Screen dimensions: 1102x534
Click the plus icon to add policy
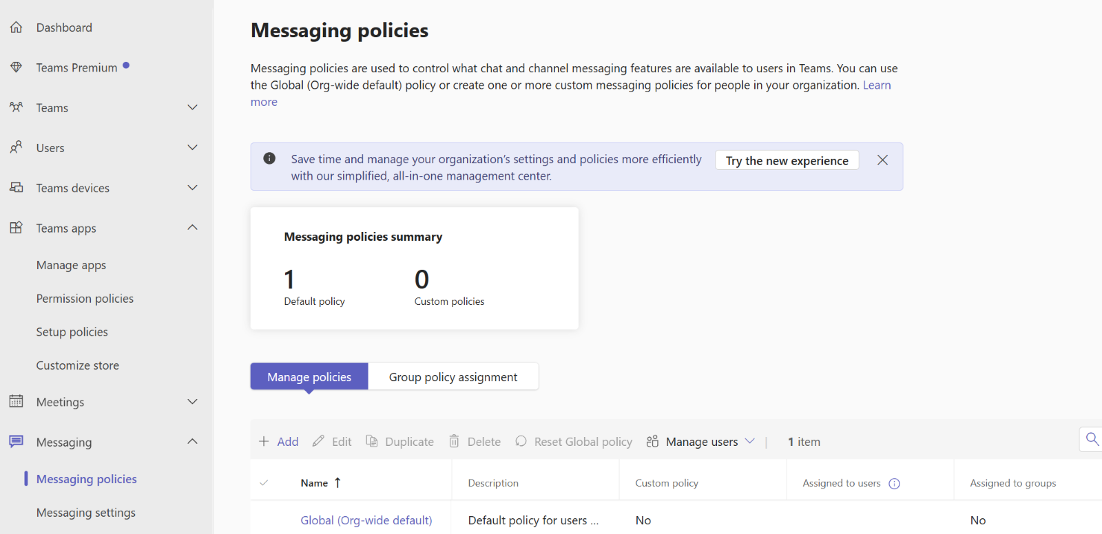click(x=264, y=441)
